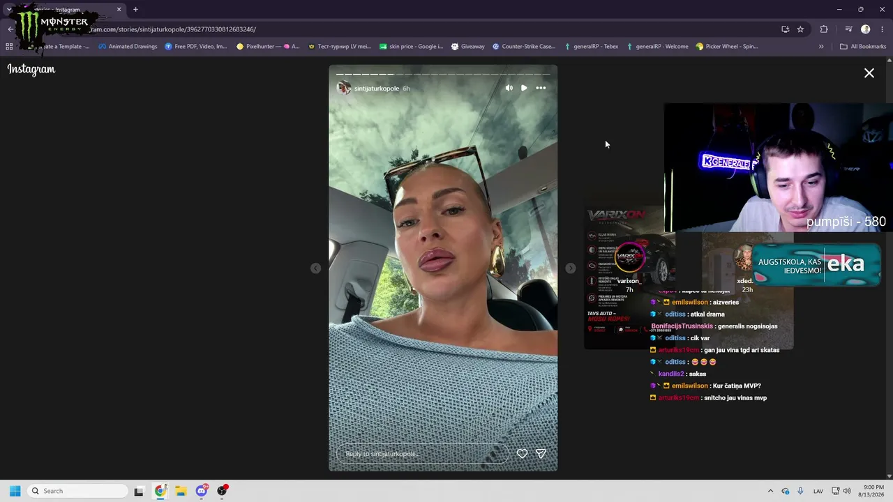Go to the next story
Viewport: 893px width, 502px height.
[571, 268]
